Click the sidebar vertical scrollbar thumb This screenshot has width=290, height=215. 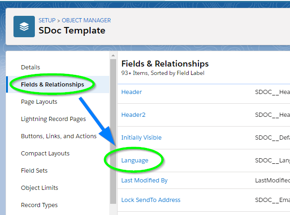(113, 132)
